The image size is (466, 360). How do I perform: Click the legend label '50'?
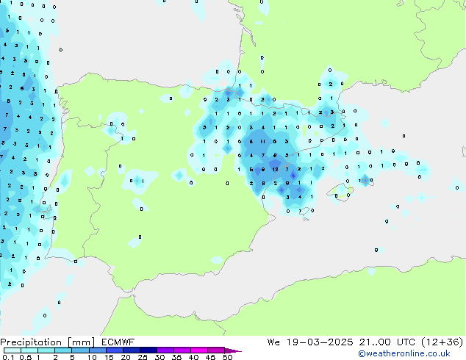[x=227, y=357]
